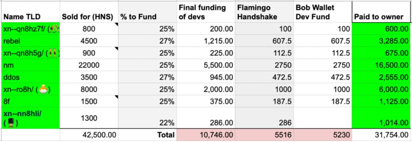
Task: Click the note indicator corner on the 1500 cell
Action: point(117,97)
